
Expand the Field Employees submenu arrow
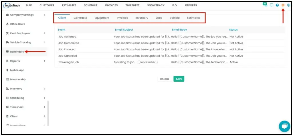44,33
